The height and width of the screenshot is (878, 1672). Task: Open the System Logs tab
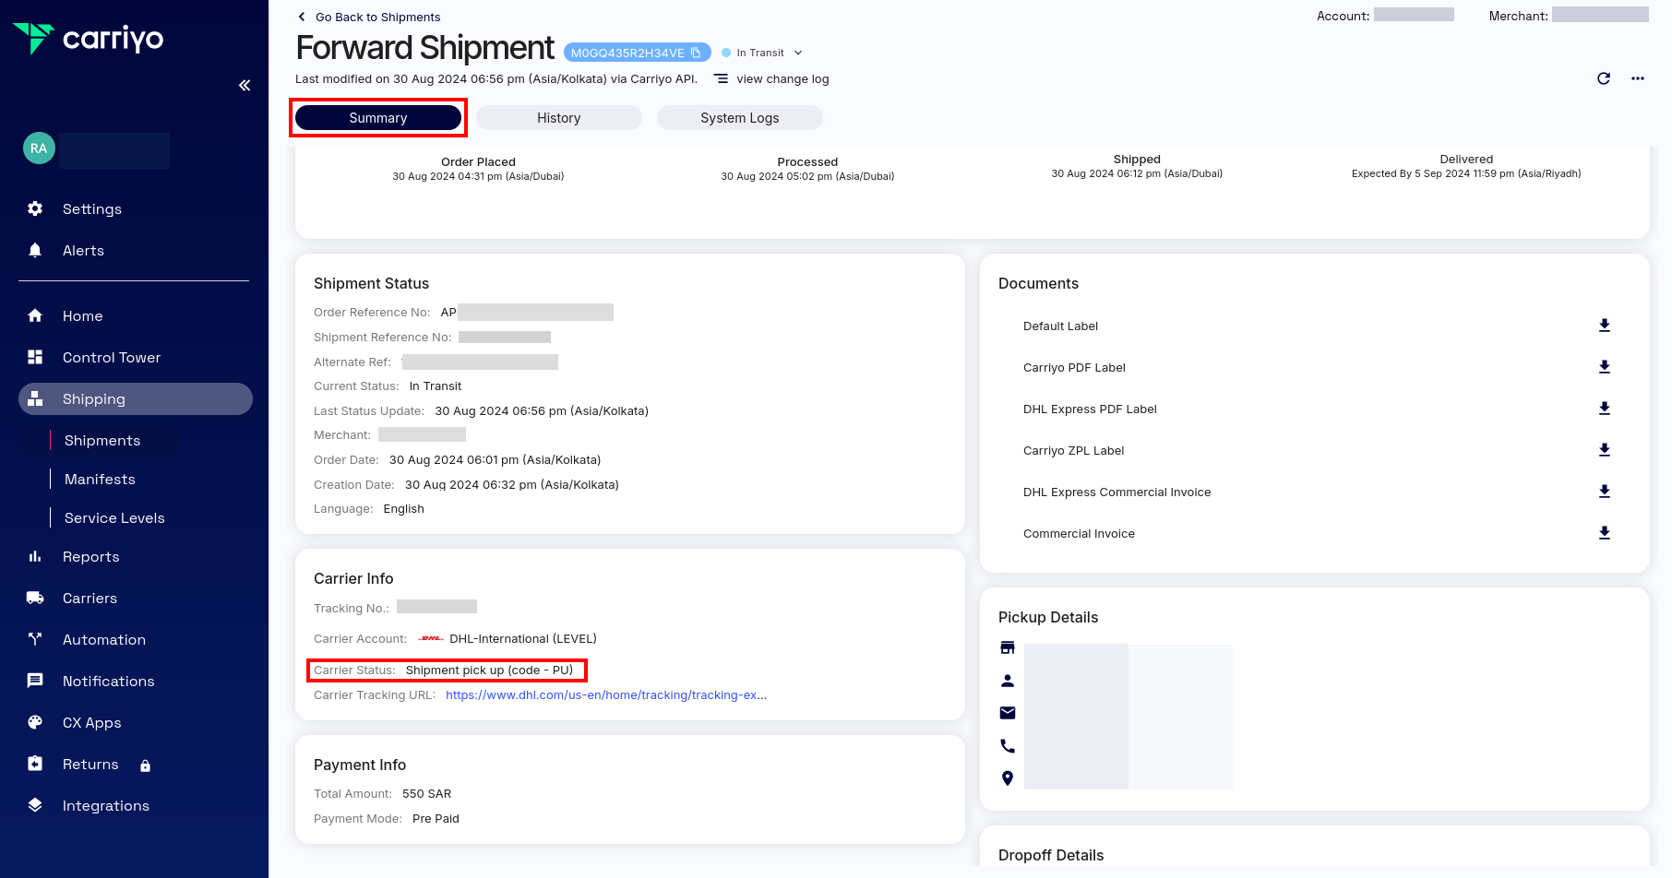[x=739, y=117]
